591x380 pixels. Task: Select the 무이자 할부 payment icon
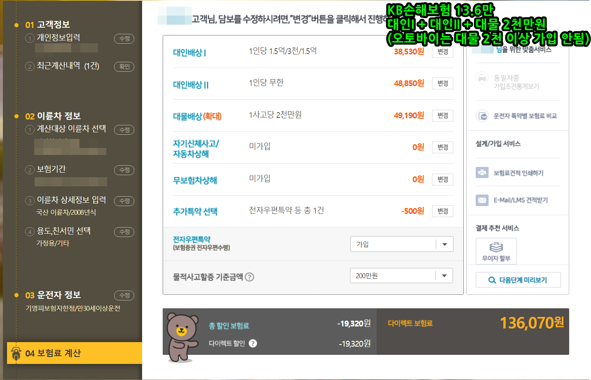coord(496,251)
